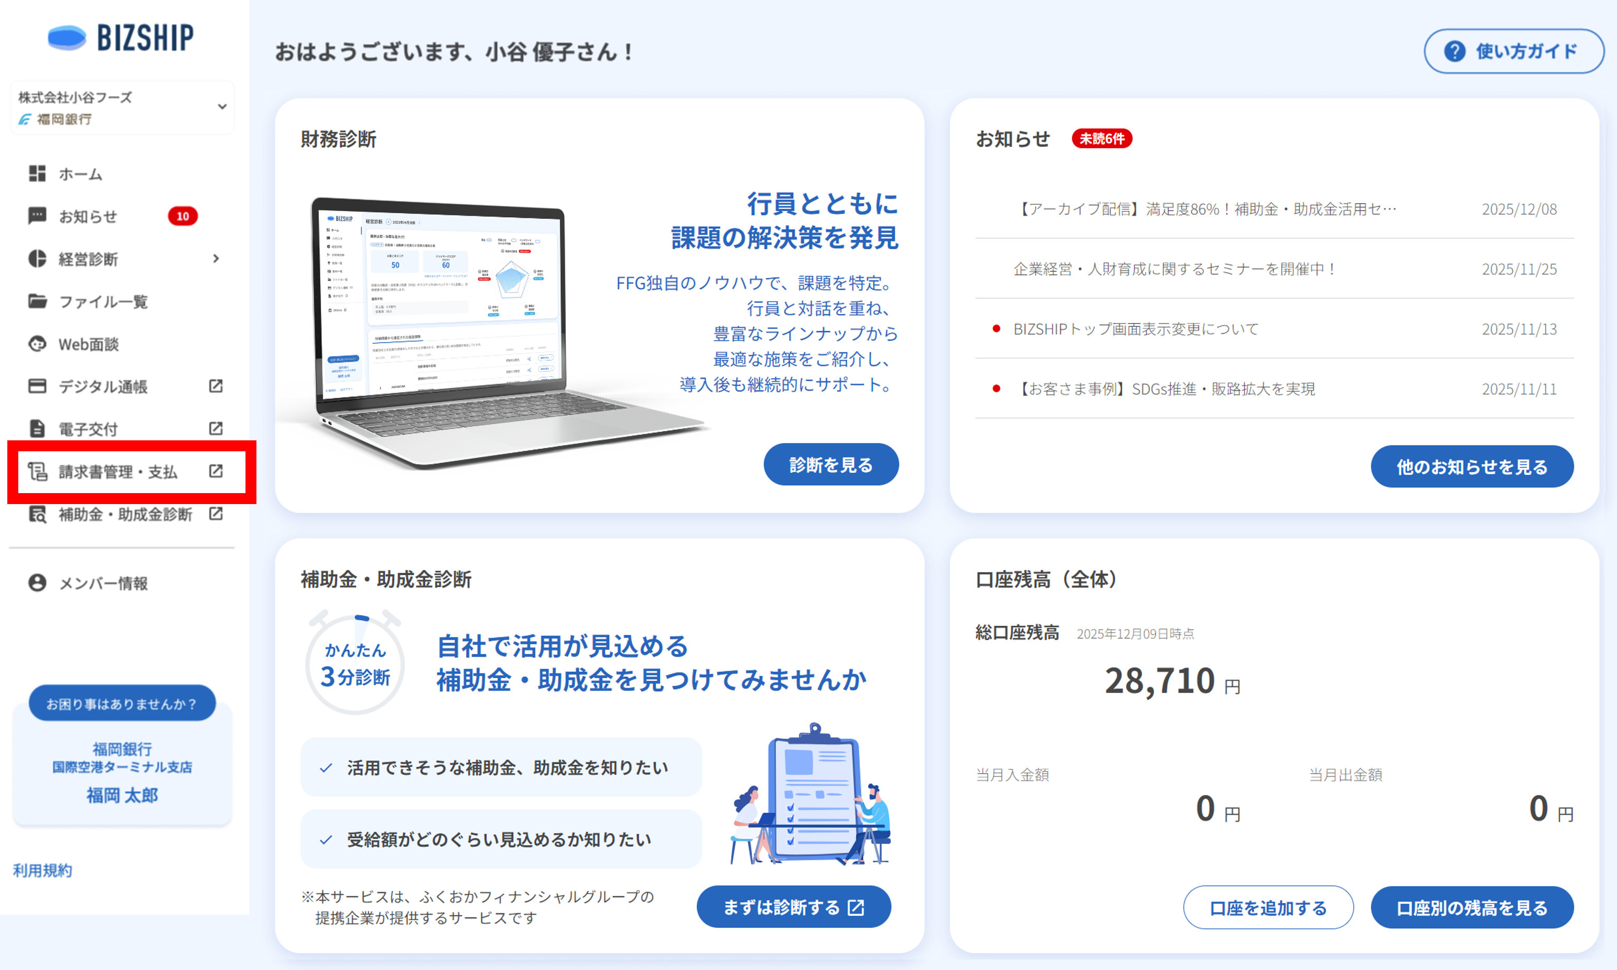The image size is (1617, 970).
Task: Click the ファイル一覧 folder icon
Action: point(37,301)
